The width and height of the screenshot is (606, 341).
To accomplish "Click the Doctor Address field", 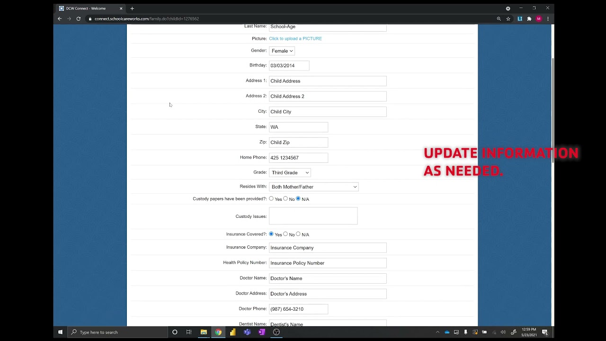I will pyautogui.click(x=328, y=294).
